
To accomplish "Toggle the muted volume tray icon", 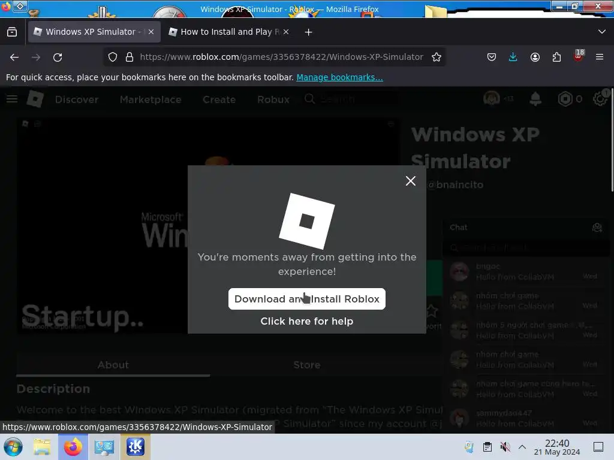I will (x=505, y=447).
